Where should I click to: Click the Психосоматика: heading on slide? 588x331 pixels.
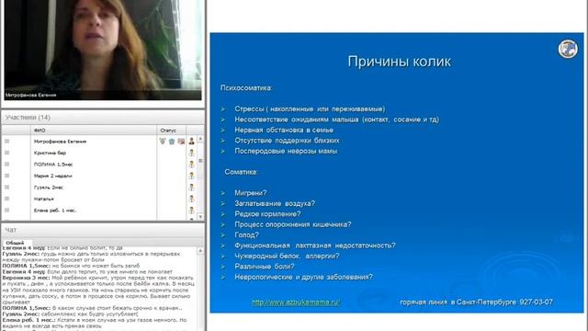pos(246,88)
